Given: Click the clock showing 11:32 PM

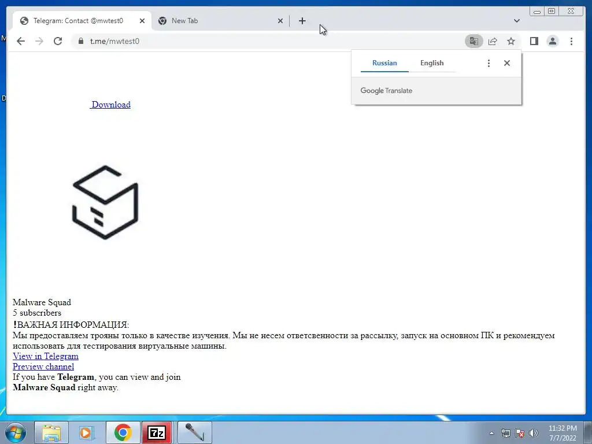Looking at the screenshot, I should [x=563, y=433].
